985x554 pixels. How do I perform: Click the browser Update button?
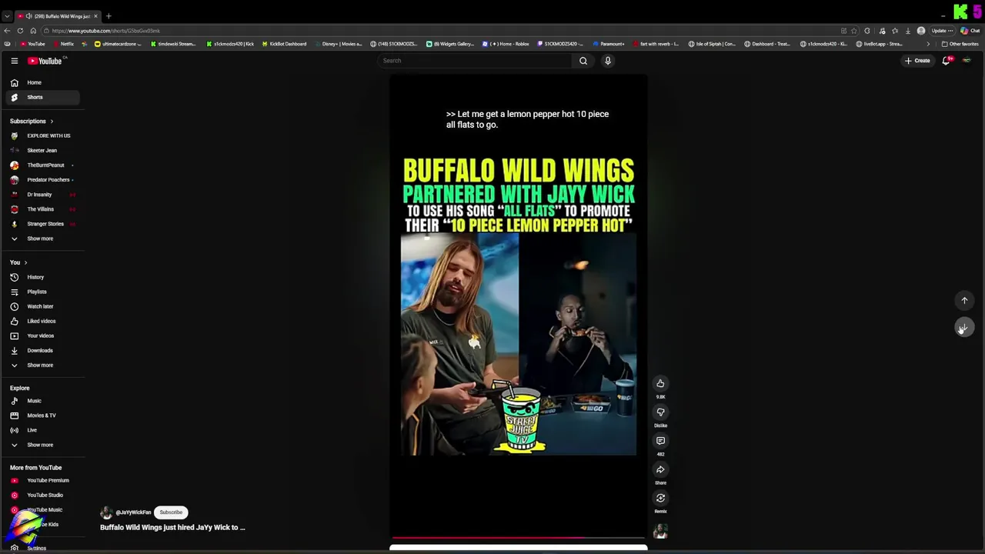click(x=943, y=31)
